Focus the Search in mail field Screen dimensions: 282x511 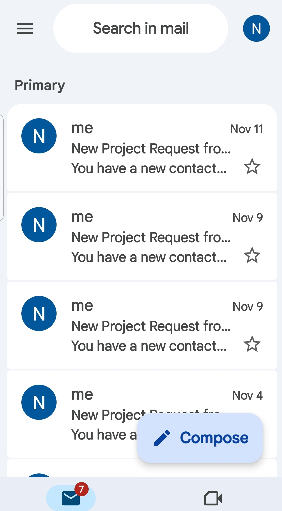[141, 28]
